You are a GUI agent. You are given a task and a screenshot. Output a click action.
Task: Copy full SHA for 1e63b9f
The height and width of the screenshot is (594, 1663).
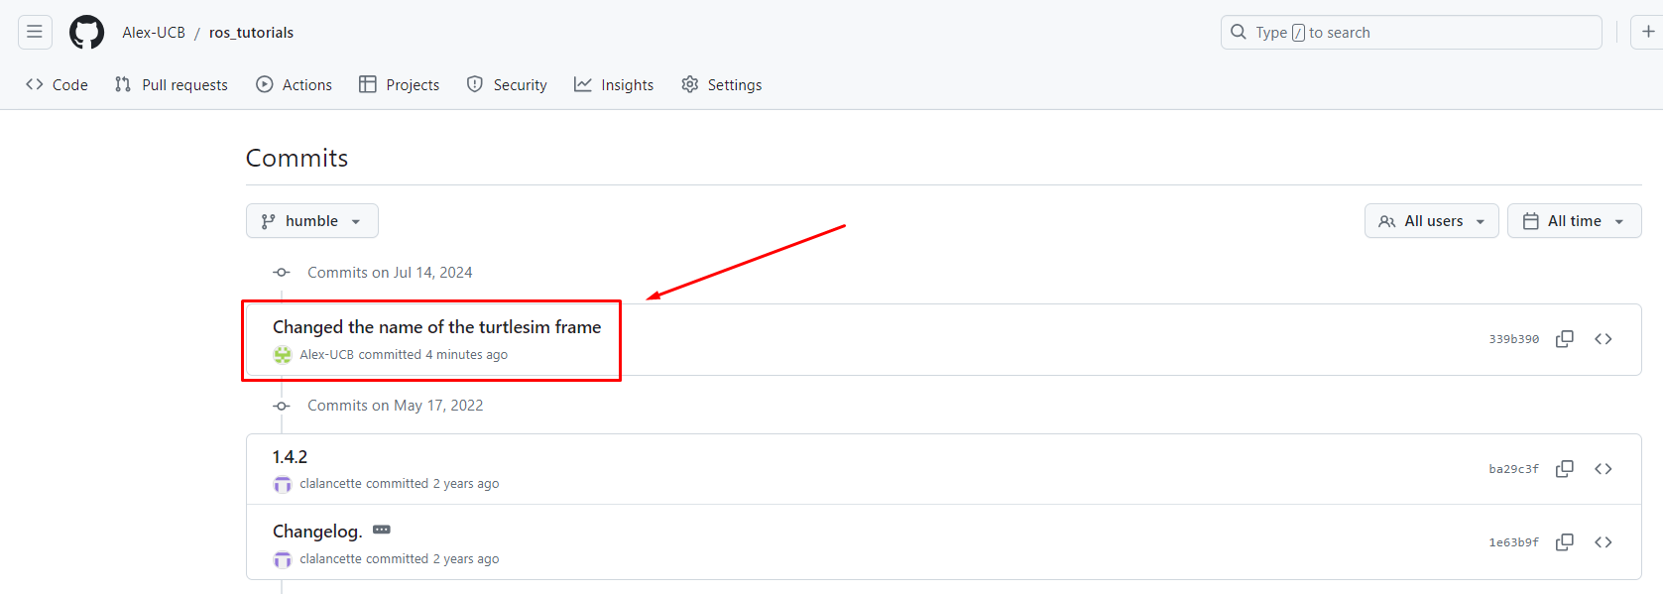pyautogui.click(x=1565, y=542)
